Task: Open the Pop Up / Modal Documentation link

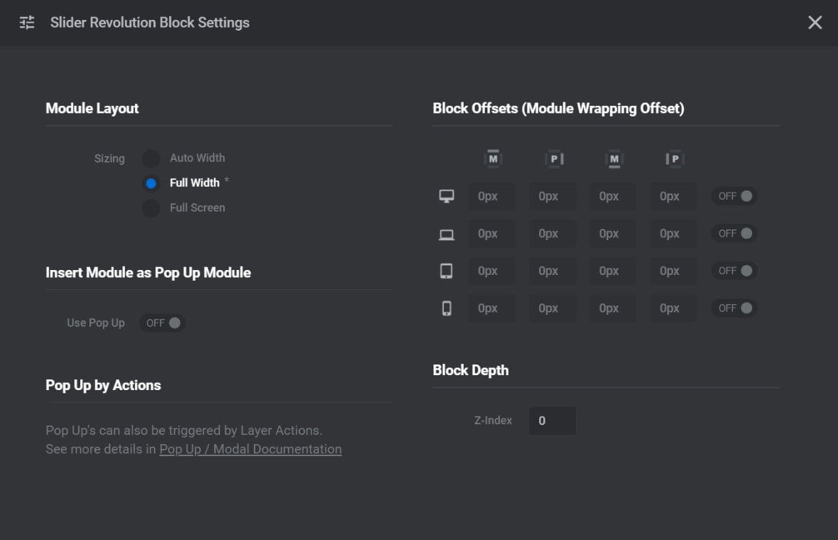Action: (251, 449)
